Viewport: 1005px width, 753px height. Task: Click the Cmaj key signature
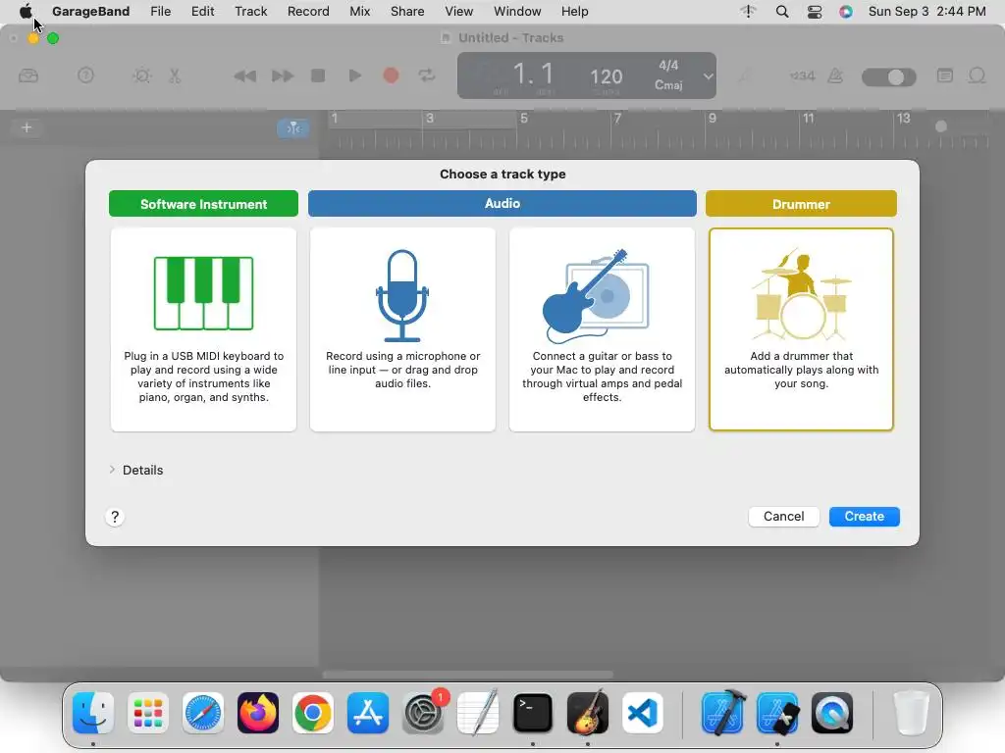click(x=667, y=85)
